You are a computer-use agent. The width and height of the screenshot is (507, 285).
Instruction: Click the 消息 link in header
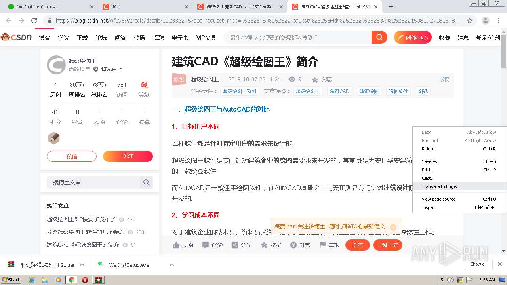pos(463,38)
